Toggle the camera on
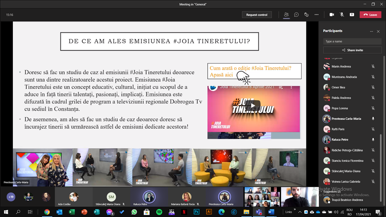 tap(332, 15)
